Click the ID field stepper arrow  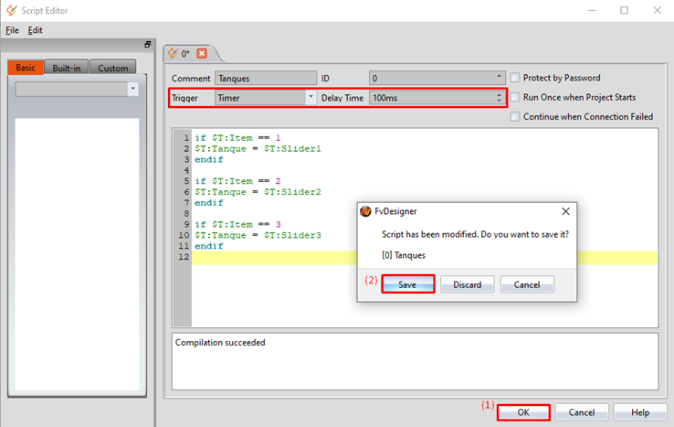[x=499, y=78]
